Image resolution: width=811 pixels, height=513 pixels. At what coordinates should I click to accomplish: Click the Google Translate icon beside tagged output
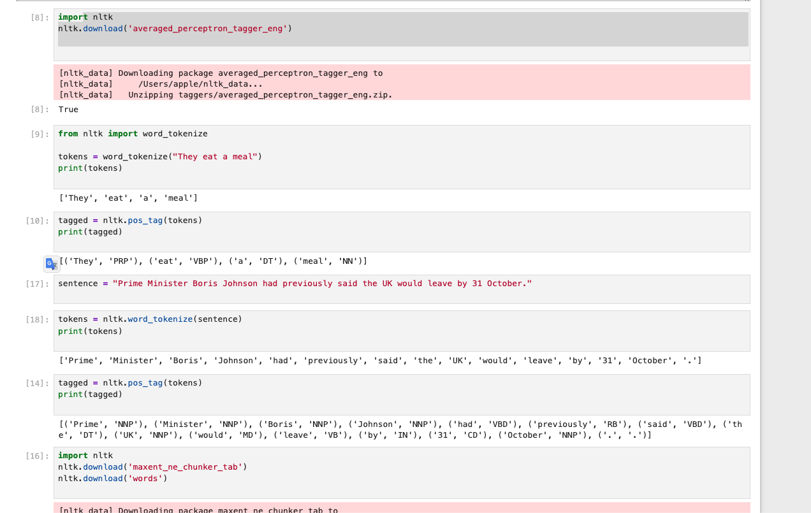tap(52, 263)
